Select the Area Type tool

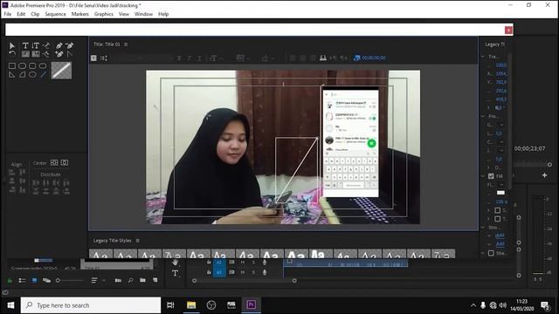[x=25, y=54]
